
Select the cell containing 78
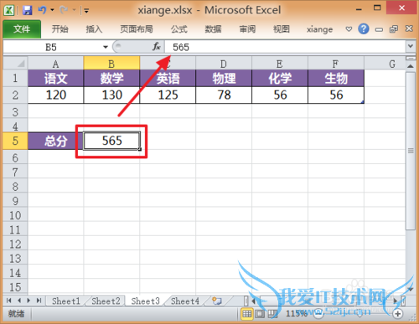224,95
